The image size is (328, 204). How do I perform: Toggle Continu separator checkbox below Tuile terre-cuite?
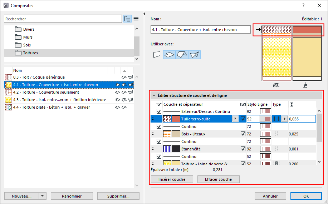(x=159, y=126)
